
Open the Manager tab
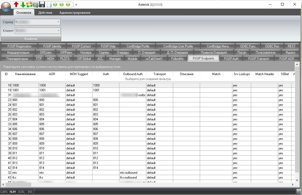pyautogui.click(x=115, y=59)
